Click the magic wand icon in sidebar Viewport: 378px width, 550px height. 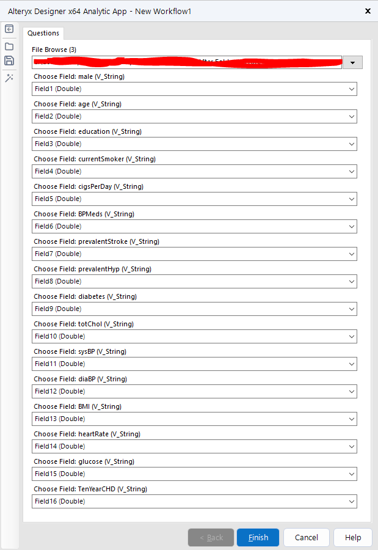(9, 78)
